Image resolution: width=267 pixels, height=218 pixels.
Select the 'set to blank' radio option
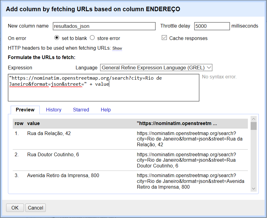pos(56,38)
